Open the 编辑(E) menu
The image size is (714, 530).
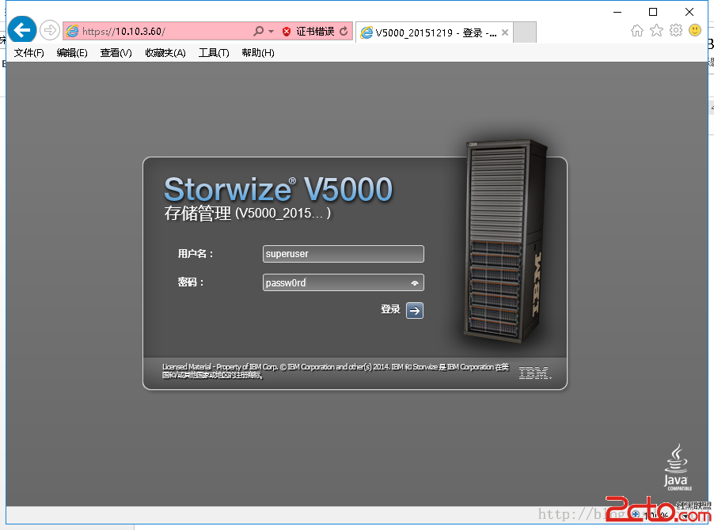click(x=72, y=53)
